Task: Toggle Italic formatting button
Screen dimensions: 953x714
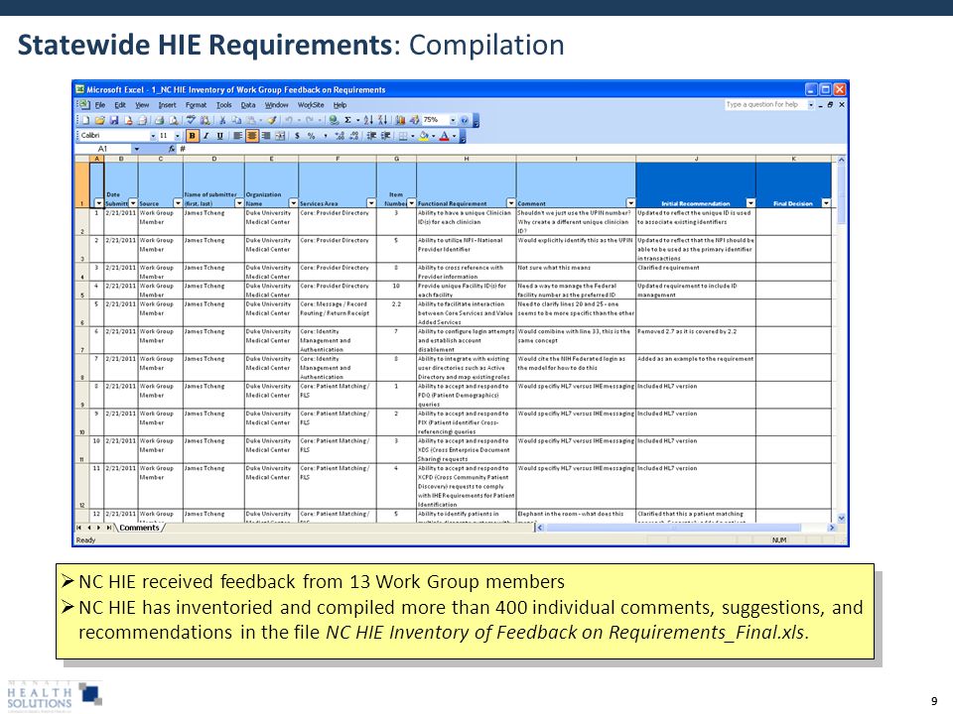Action: point(206,136)
